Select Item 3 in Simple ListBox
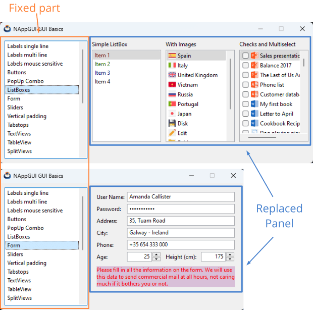313x310 pixels. tap(102, 73)
